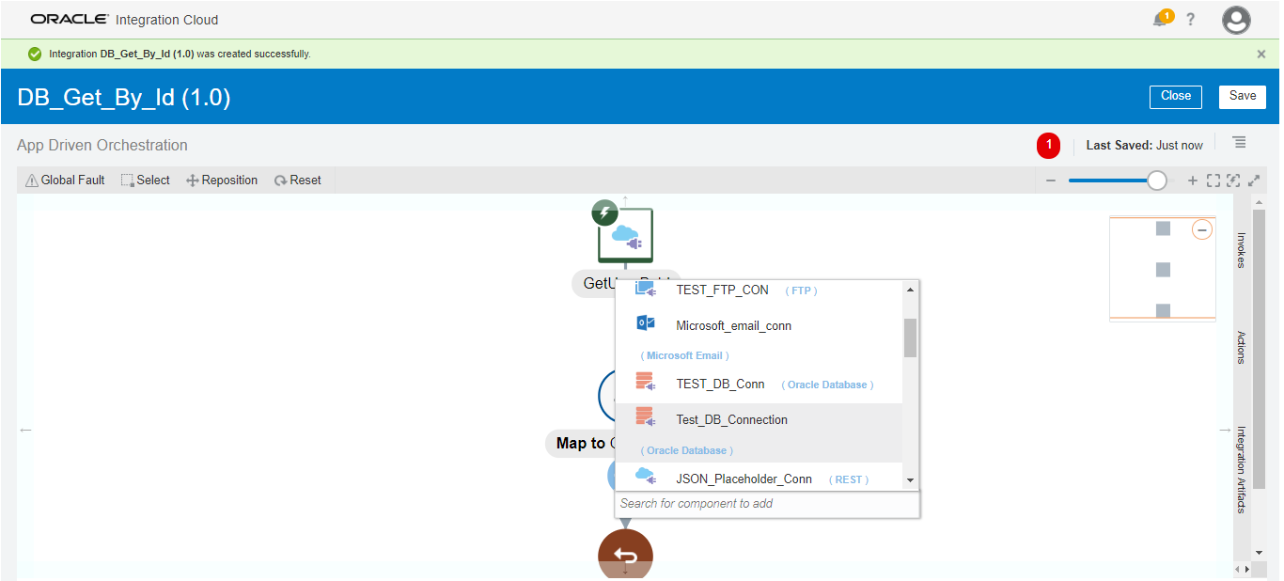Click the zoom slider handle
The image size is (1284, 581).
pyautogui.click(x=1157, y=181)
